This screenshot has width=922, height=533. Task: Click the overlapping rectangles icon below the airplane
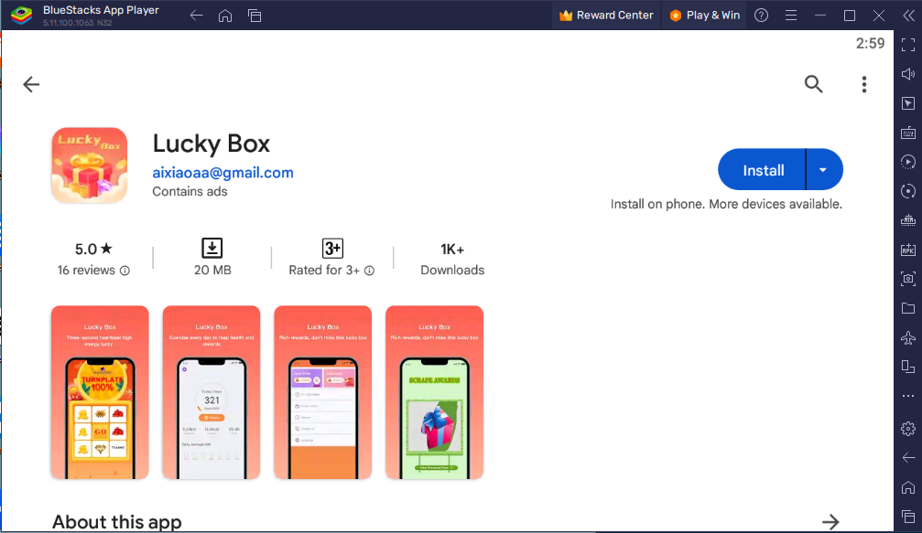[908, 367]
